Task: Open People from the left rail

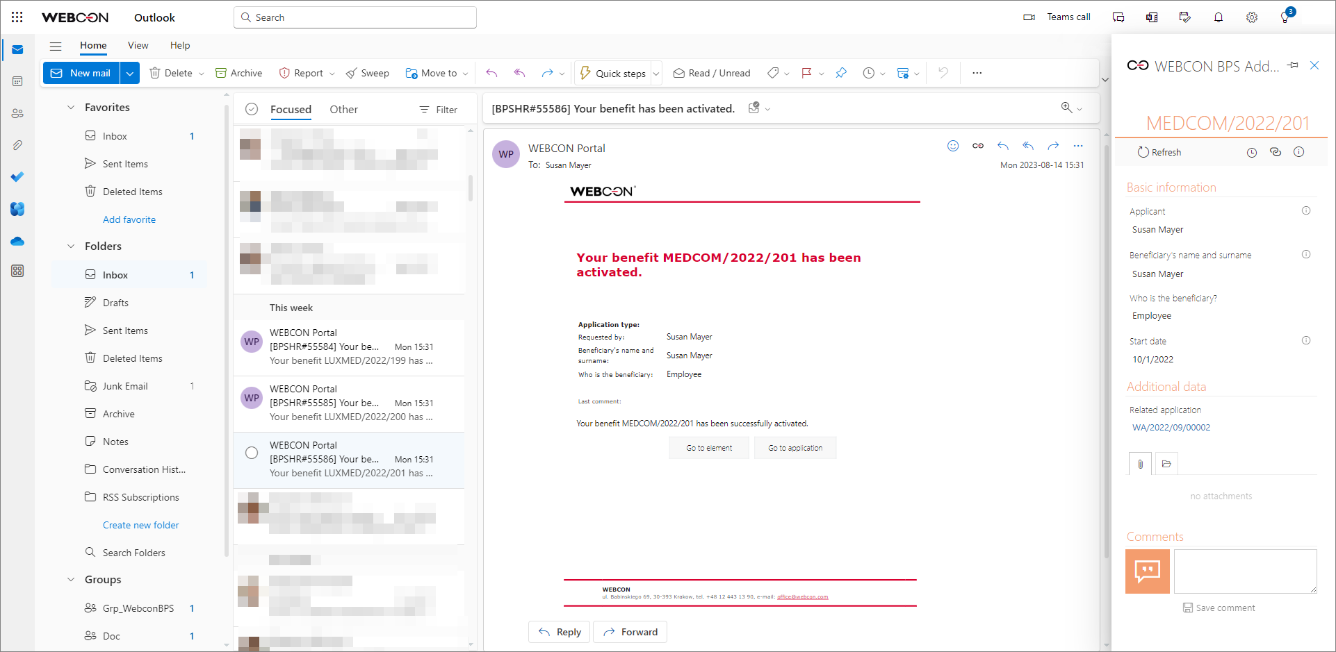Action: 17,113
